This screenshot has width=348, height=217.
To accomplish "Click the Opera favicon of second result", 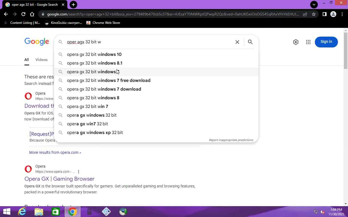I will point(28,169).
